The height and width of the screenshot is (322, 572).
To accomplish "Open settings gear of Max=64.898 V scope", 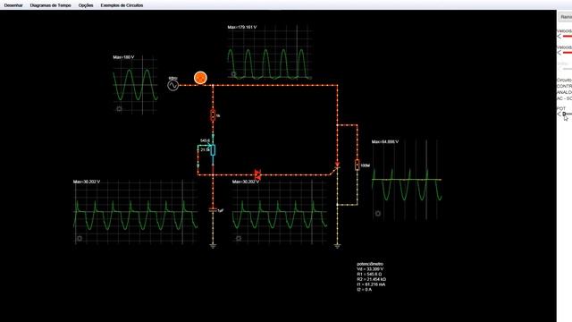I will [378, 214].
